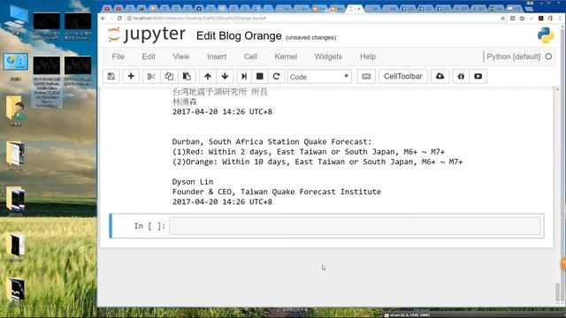Reload the page in the browser

point(119,18)
